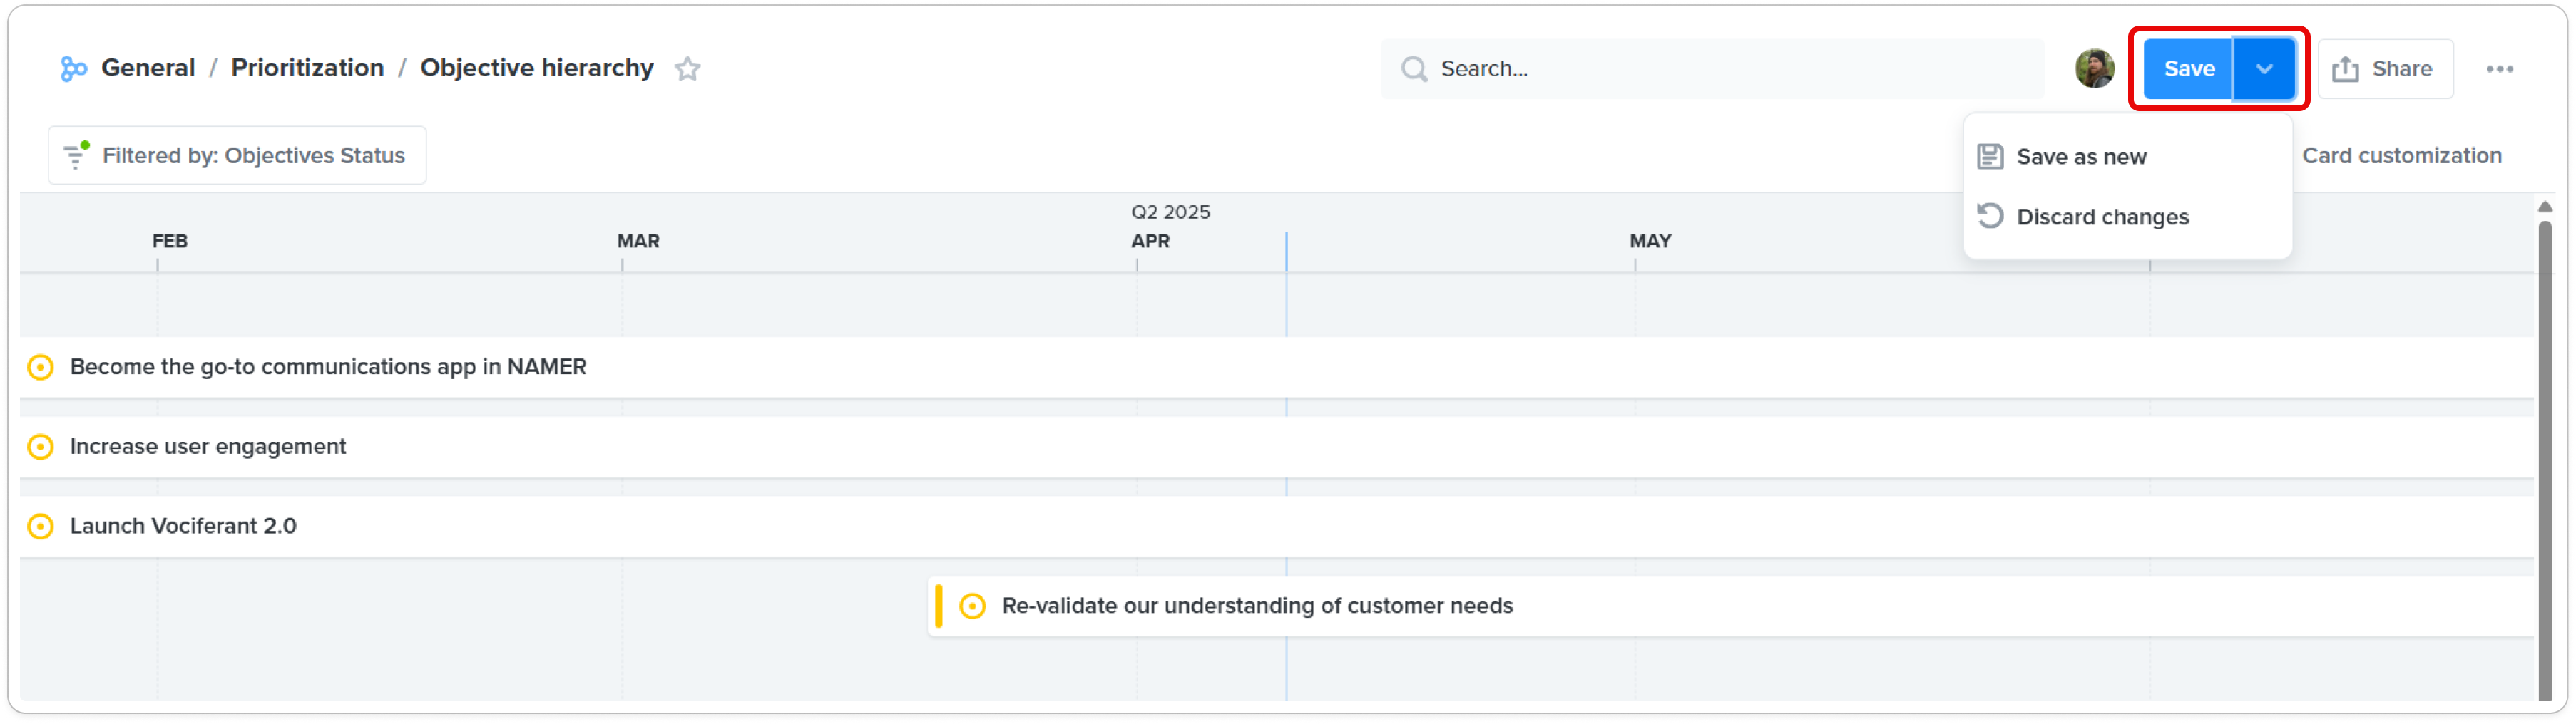Click the APR month header
This screenshot has width=2576, height=724.
(1150, 242)
